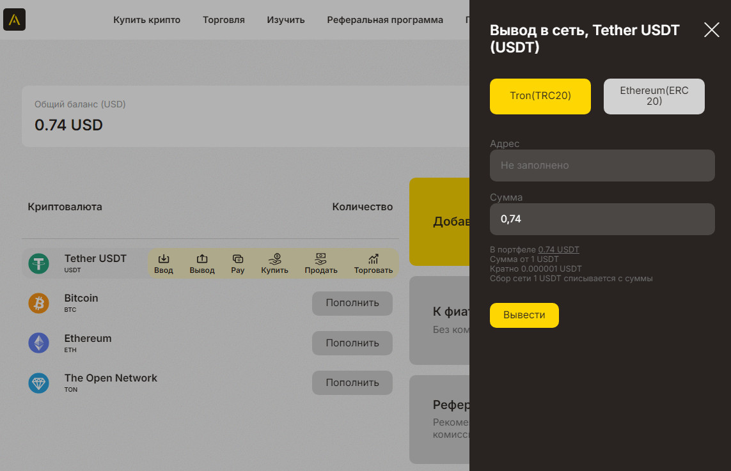Image resolution: width=731 pixels, height=471 pixels.
Task: Click the Купить buy icon
Action: tap(275, 259)
